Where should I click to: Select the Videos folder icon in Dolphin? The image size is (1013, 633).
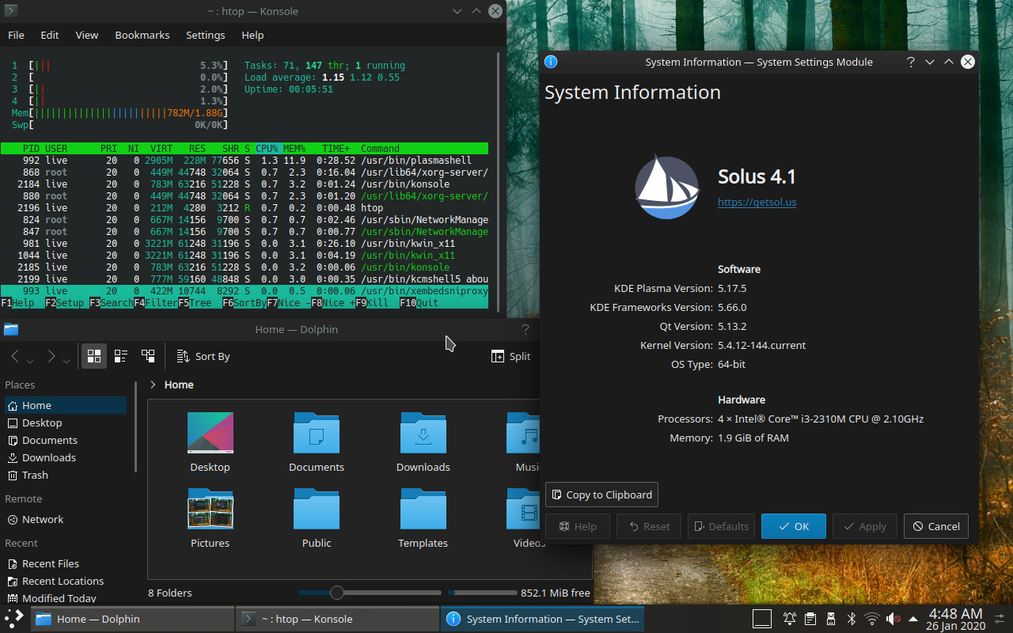pyautogui.click(x=523, y=509)
